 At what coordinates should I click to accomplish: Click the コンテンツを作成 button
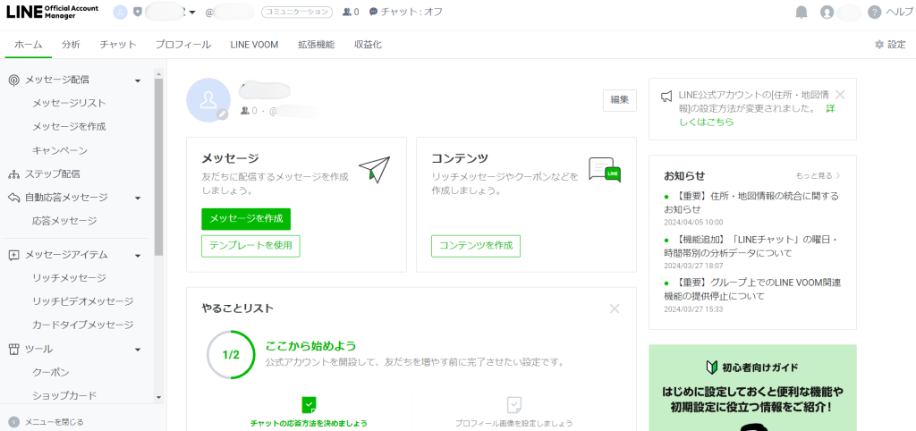[x=476, y=246]
